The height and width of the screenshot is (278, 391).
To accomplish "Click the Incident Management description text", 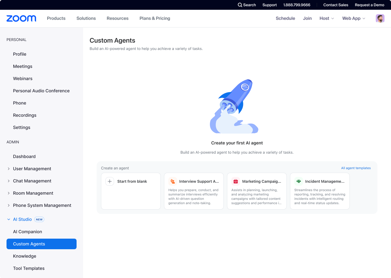I will tap(320, 197).
